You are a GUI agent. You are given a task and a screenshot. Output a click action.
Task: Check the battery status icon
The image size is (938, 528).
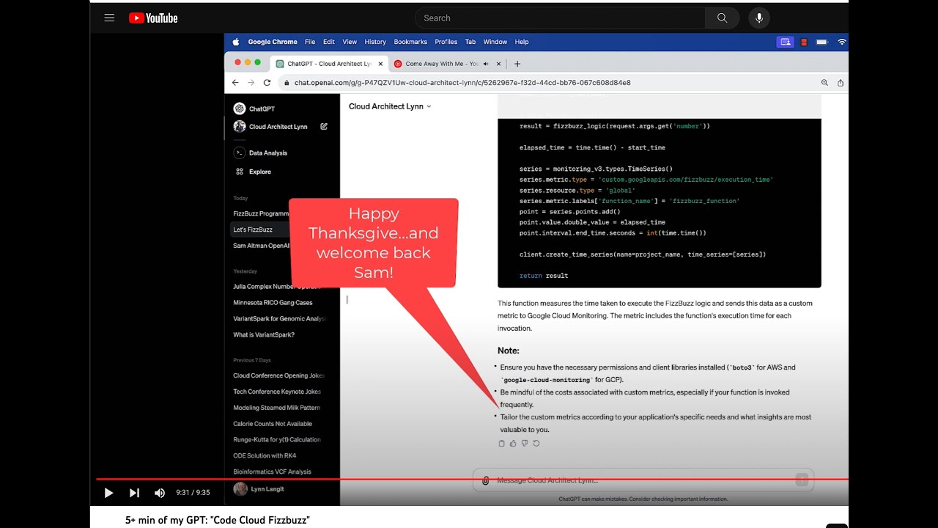[x=822, y=42]
